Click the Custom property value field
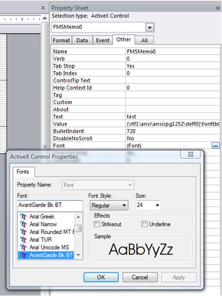Image resolution: width=222 pixels, height=296 pixels. [x=173, y=102]
